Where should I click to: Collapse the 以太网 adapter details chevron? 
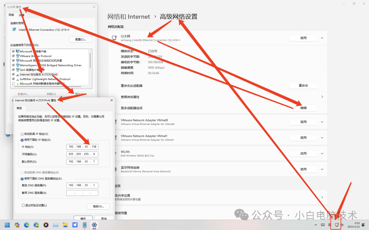pos(322,38)
